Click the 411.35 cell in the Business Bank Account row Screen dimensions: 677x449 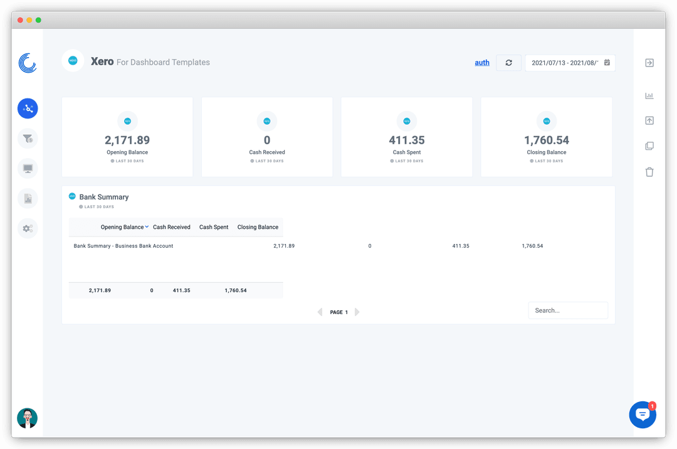[461, 246]
